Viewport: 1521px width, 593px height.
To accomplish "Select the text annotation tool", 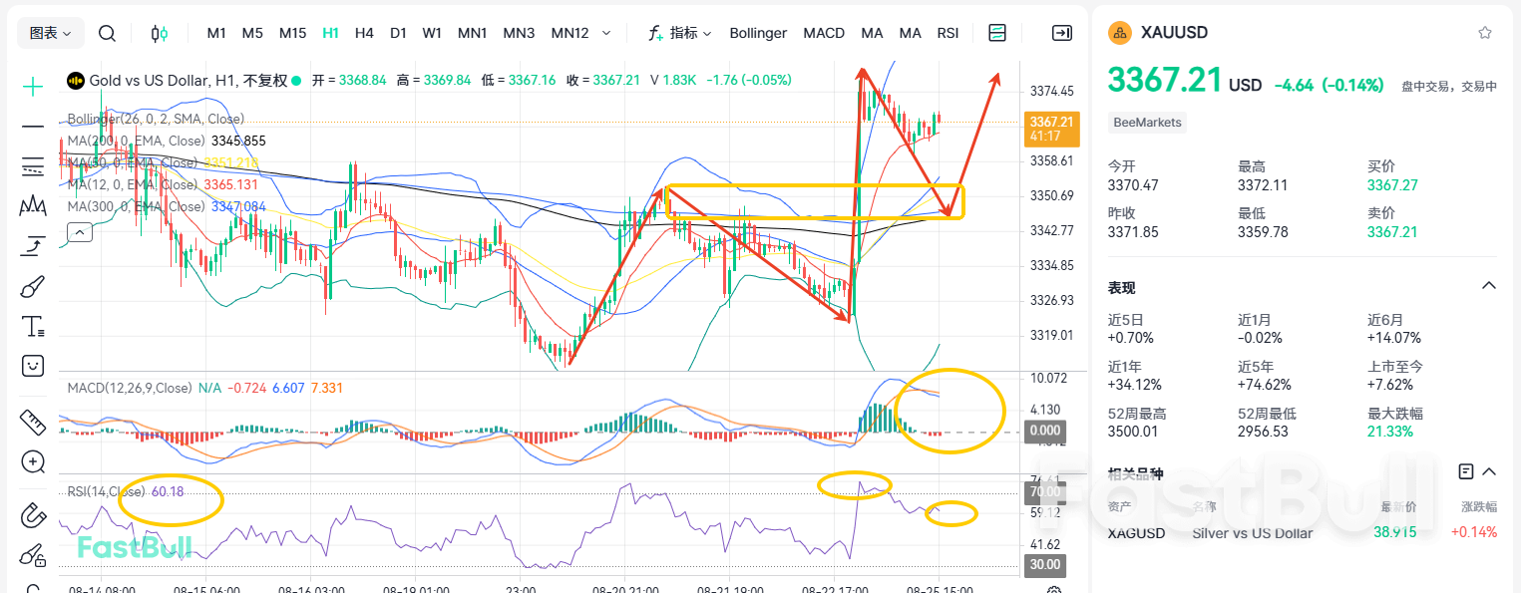I will pyautogui.click(x=33, y=326).
